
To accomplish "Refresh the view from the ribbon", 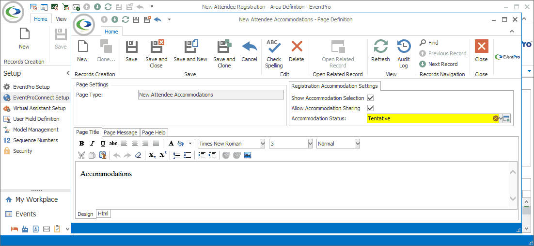I will [x=380, y=51].
